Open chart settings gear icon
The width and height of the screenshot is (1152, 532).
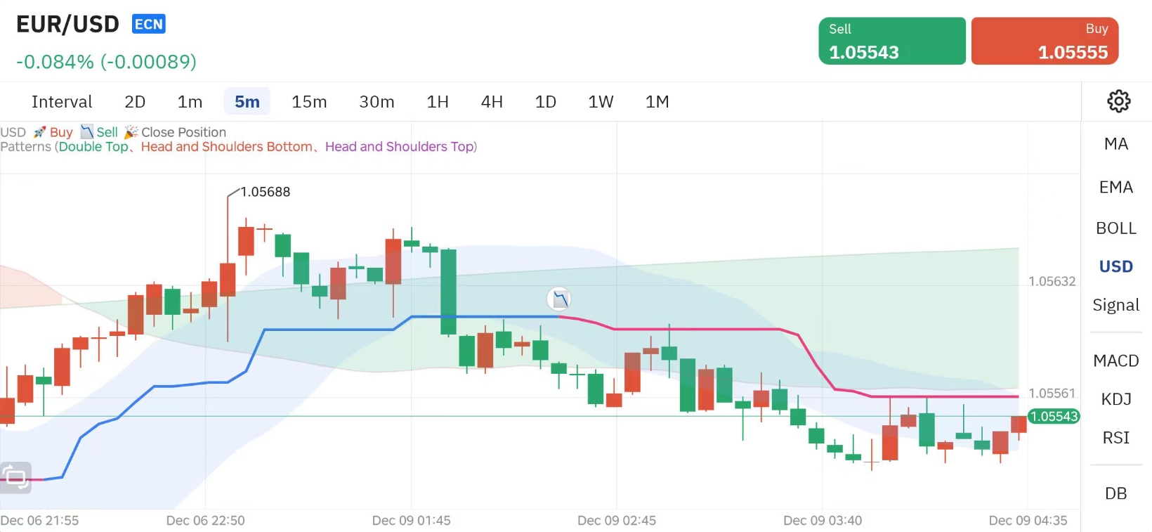1118,101
